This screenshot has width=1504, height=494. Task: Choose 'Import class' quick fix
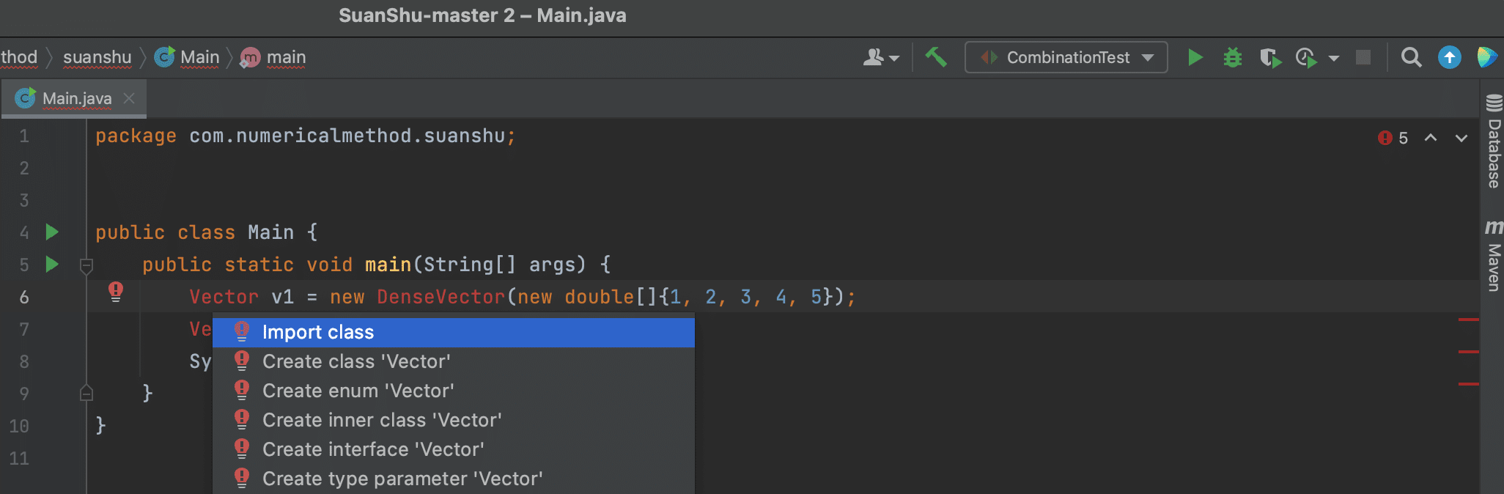tap(454, 333)
